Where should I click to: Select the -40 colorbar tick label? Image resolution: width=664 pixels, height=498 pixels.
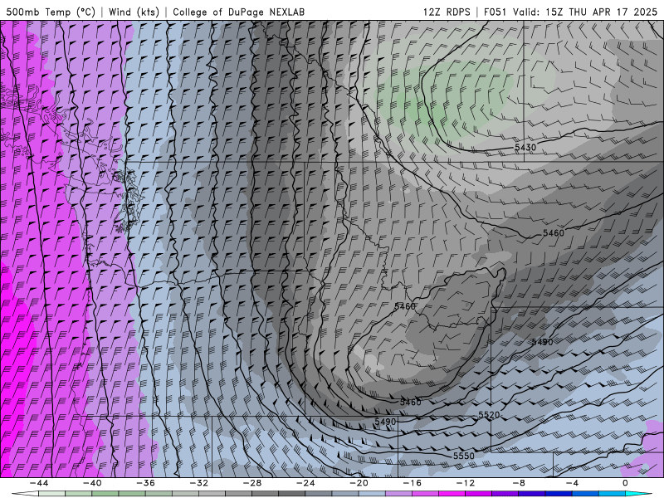pos(92,483)
